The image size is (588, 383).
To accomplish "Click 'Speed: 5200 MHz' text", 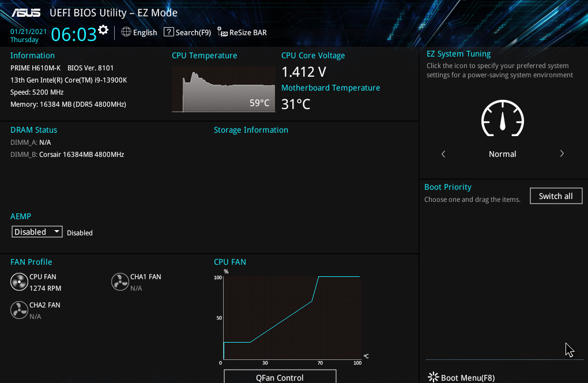I will click(37, 92).
